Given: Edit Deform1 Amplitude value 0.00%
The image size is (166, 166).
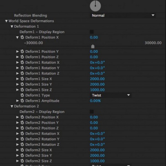Looking at the screenshot, I should (x=95, y=101).
